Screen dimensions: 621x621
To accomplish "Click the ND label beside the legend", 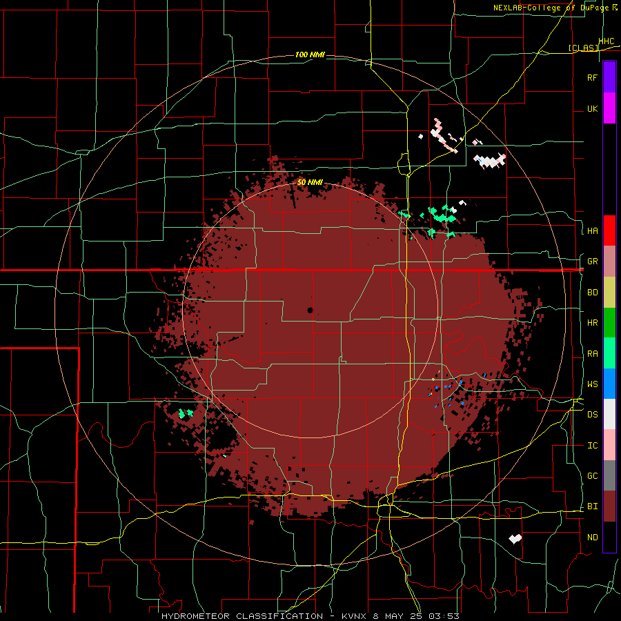I will click(x=592, y=538).
